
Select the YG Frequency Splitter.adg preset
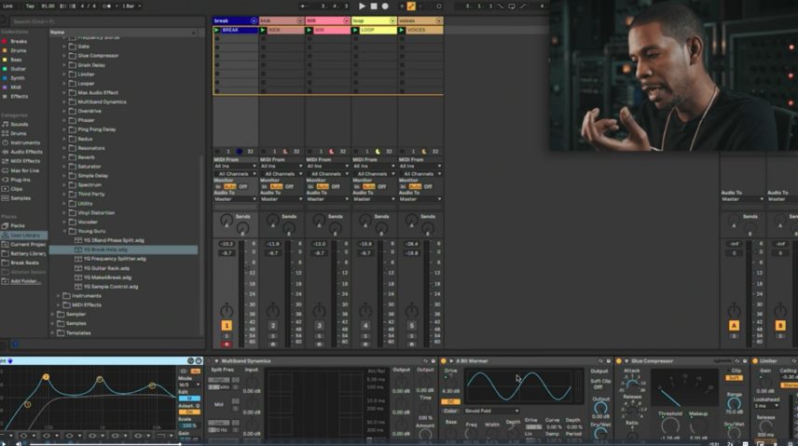tap(109, 259)
